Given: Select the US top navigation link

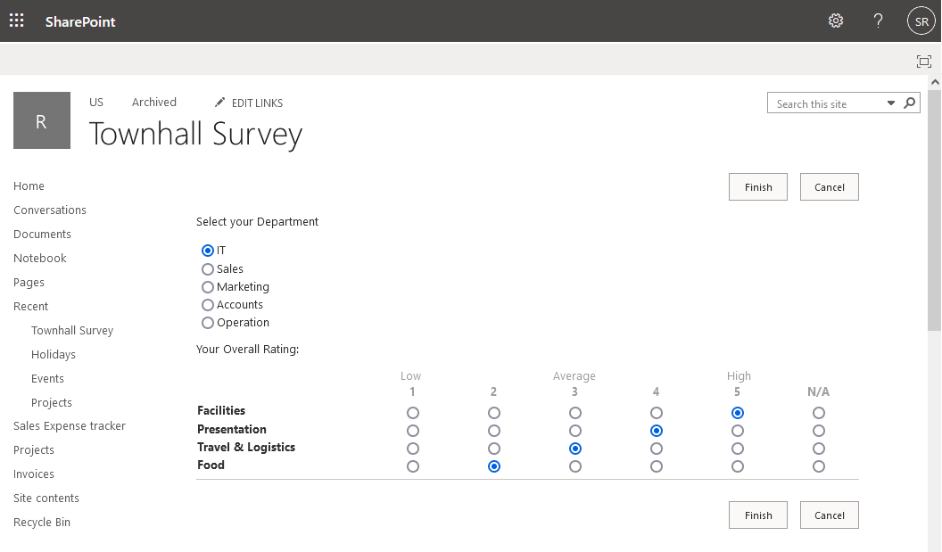Looking at the screenshot, I should 95,102.
